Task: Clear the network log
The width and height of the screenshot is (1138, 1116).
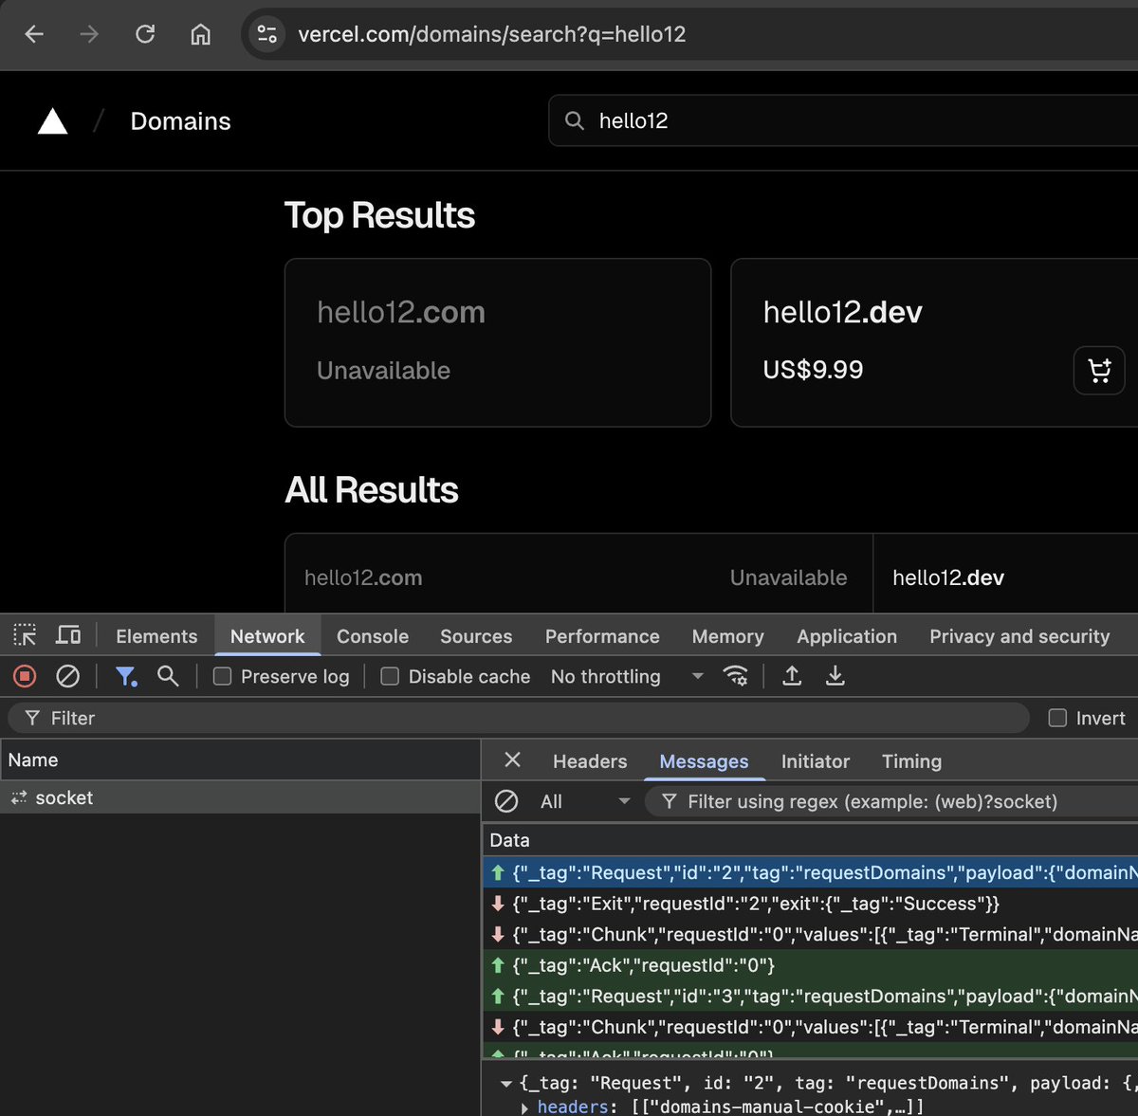Action: point(67,676)
